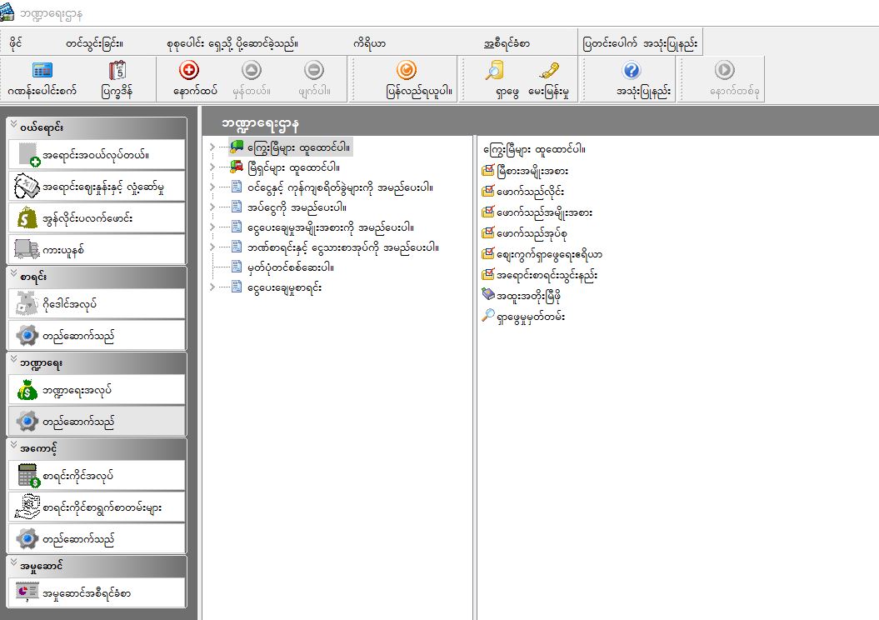Click the orange ပြန်လည်ရယူပါ refresh icon
This screenshot has width=879, height=620.
click(x=407, y=72)
